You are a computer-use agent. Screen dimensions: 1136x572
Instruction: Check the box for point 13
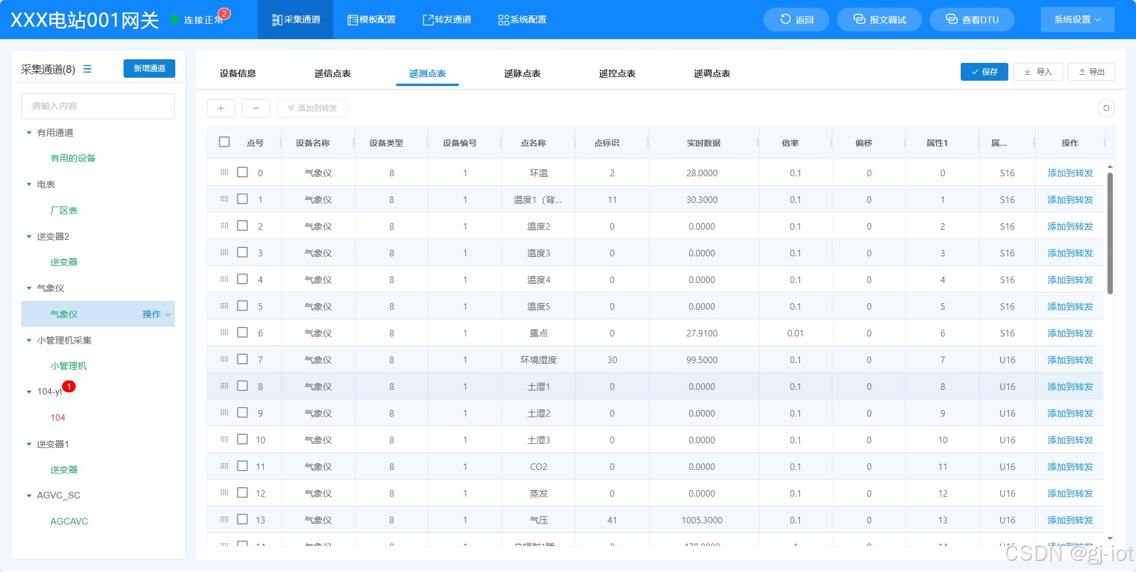tap(242, 519)
